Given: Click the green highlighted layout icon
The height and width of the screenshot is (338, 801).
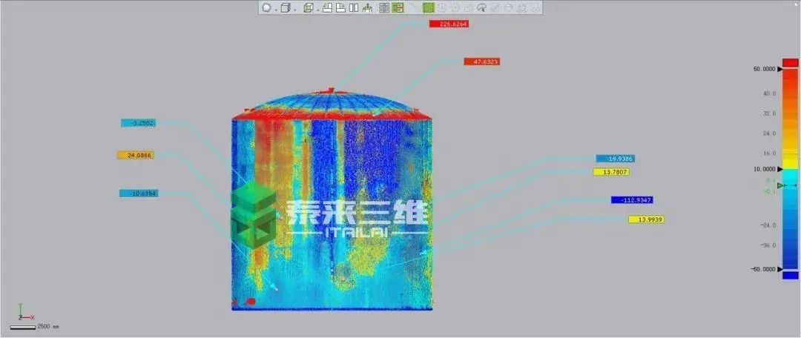Looking at the screenshot, I should pyautogui.click(x=398, y=8).
